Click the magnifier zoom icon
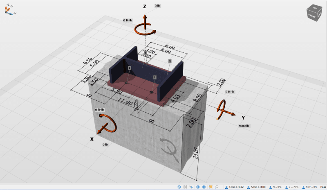This screenshot has width=327, height=190. point(217,187)
